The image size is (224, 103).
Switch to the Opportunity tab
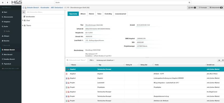tap(73, 14)
